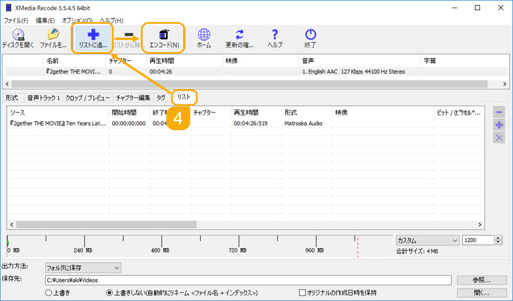Click the 映像 header in job list
The width and height of the screenshot is (513, 301).
coord(383,112)
